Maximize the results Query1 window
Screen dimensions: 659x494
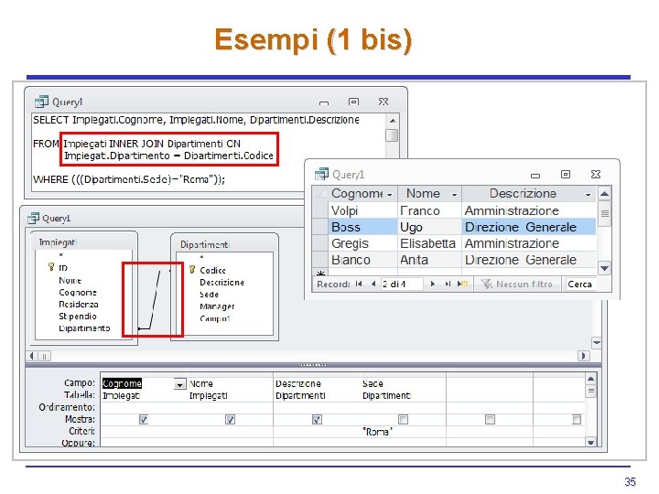pos(566,174)
